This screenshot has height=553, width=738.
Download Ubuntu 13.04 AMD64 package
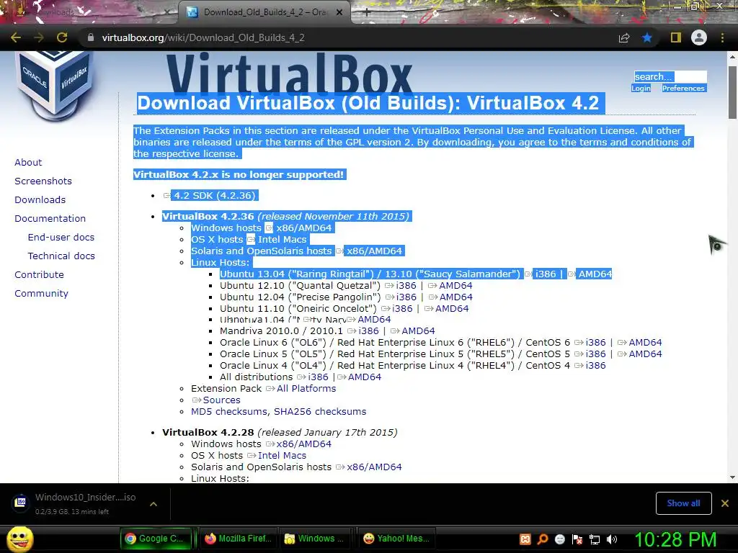click(595, 274)
